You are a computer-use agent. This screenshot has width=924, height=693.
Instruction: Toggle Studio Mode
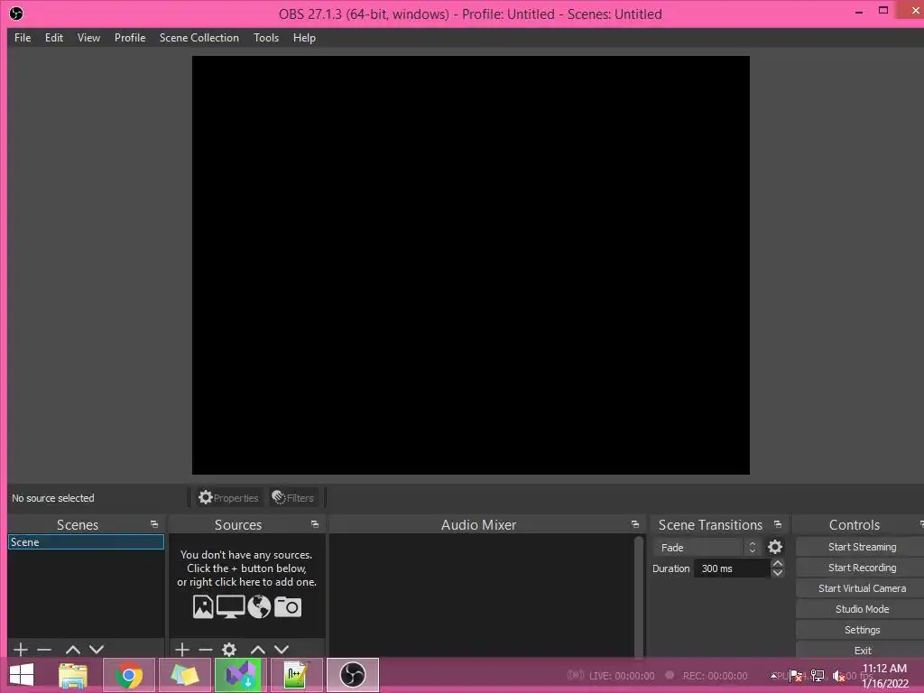(x=860, y=609)
